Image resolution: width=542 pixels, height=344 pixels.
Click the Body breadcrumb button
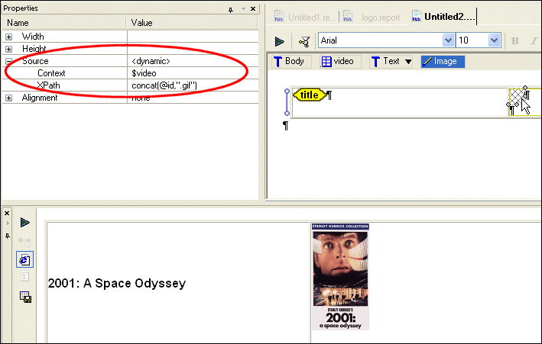point(290,62)
